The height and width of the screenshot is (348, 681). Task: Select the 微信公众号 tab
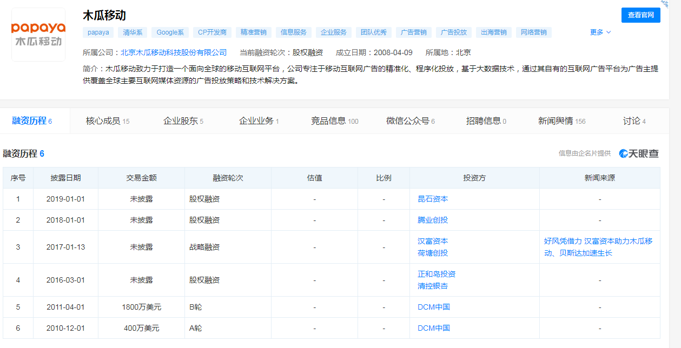click(x=410, y=121)
